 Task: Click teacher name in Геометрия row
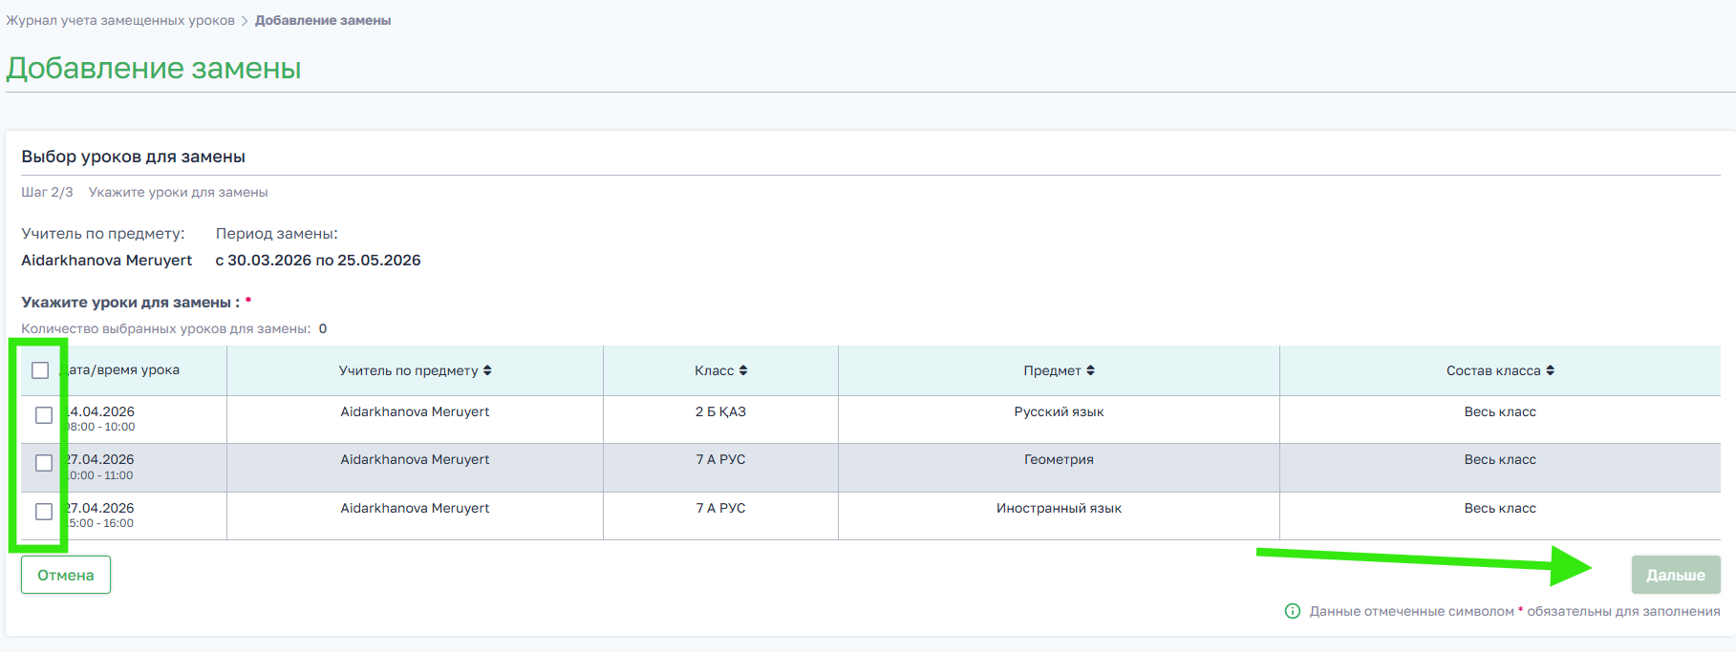click(415, 459)
